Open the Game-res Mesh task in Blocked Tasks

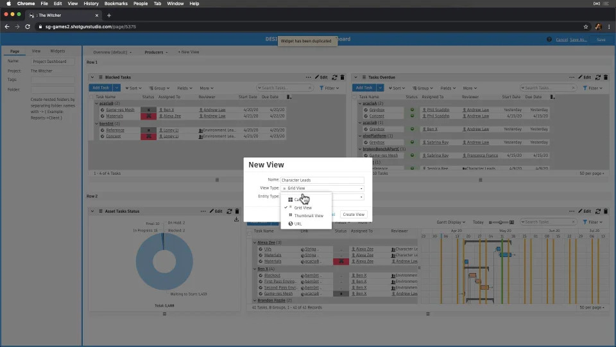coord(120,110)
